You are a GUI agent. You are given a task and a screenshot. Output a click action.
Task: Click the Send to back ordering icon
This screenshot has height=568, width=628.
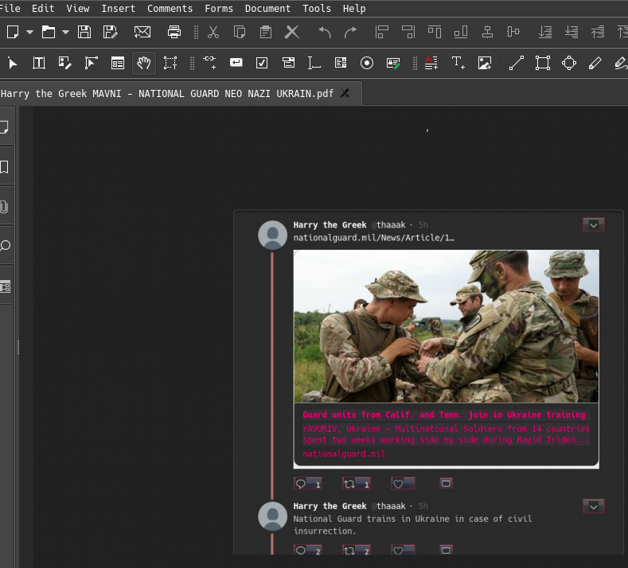point(571,32)
